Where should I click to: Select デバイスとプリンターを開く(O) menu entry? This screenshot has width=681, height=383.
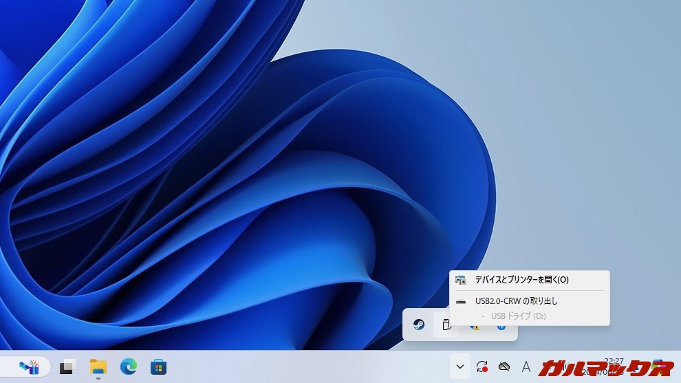521,280
